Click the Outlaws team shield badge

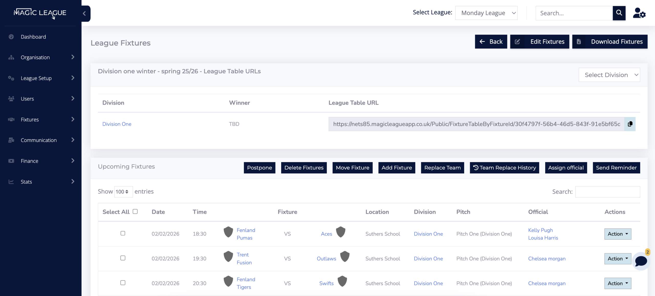pyautogui.click(x=345, y=256)
